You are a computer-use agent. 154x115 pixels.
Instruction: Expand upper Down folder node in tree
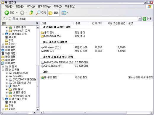(3, 44)
